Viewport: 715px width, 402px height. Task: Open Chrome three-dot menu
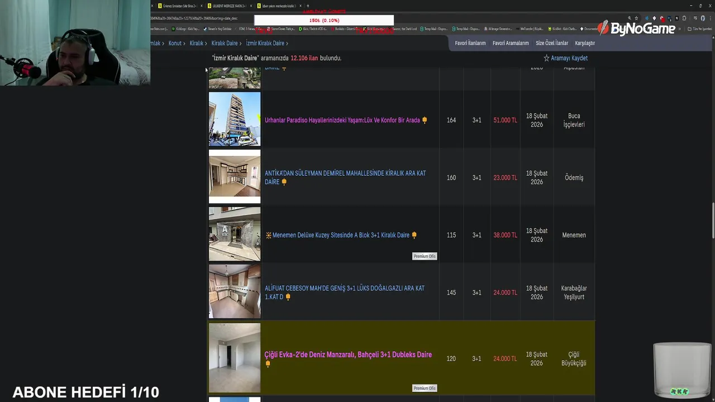tap(711, 18)
